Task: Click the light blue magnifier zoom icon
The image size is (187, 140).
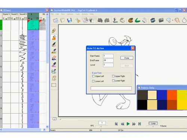Action: (169, 20)
